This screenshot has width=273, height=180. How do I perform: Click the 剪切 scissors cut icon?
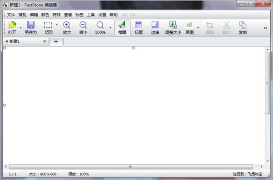pyautogui.click(x=226, y=25)
